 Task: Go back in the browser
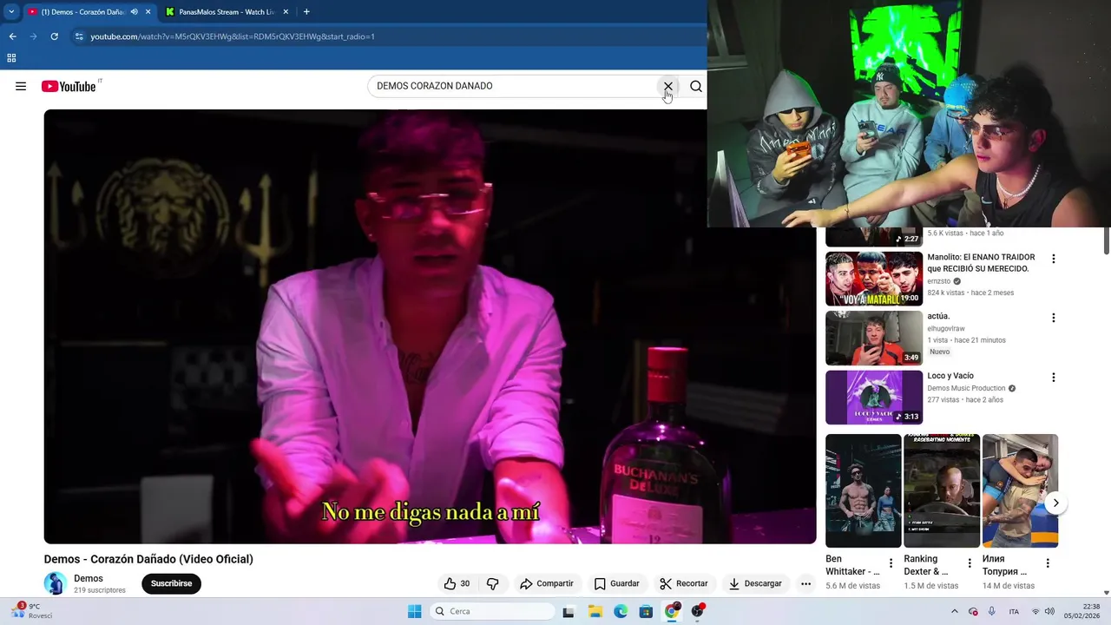tap(12, 36)
